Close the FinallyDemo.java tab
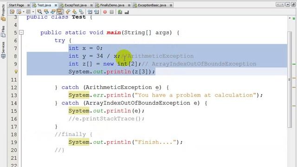The width and height of the screenshot is (297, 167). coord(129,5)
